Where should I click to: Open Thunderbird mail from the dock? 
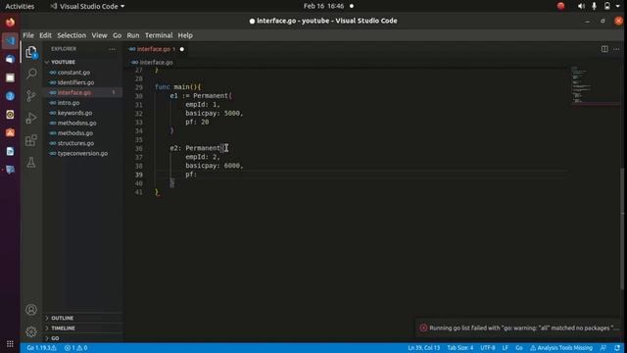pyautogui.click(x=10, y=59)
